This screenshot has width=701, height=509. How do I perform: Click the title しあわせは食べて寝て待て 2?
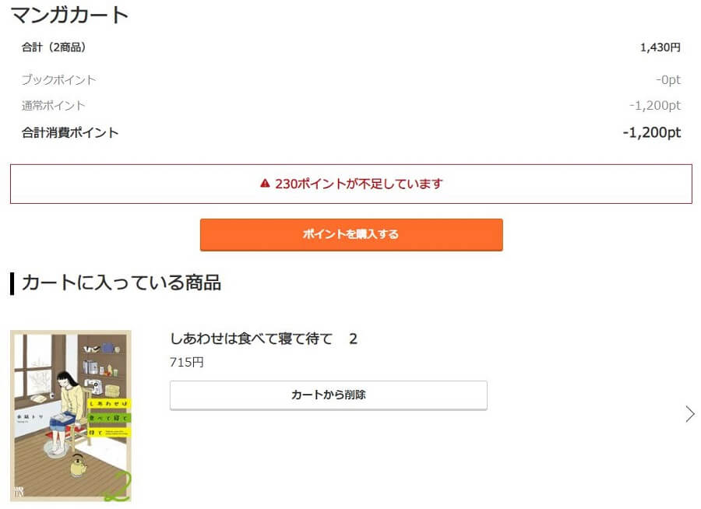pyautogui.click(x=264, y=339)
